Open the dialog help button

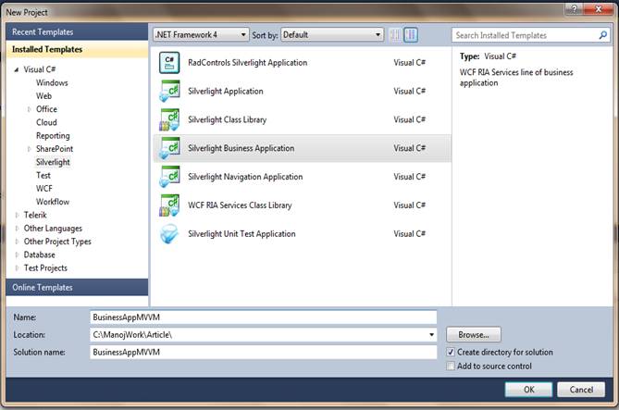(575, 8)
